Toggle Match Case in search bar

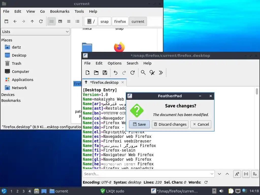[x=237, y=174]
